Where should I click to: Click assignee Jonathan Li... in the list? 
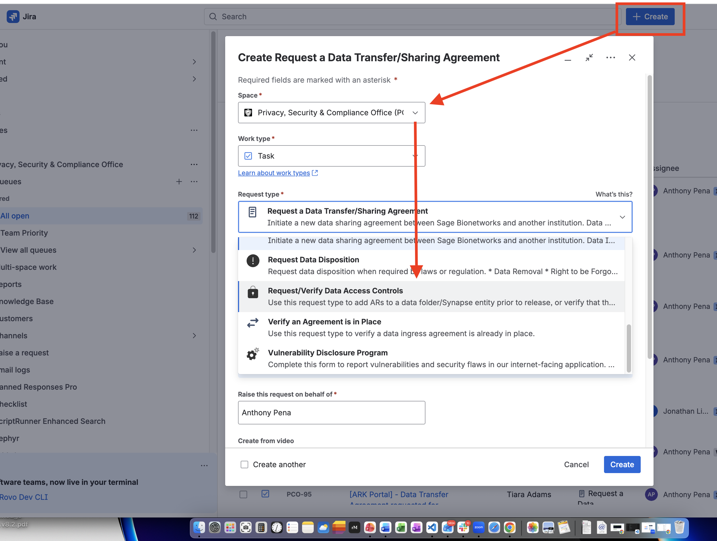(686, 411)
